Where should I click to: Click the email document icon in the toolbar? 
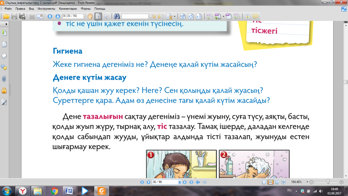click(40, 16)
